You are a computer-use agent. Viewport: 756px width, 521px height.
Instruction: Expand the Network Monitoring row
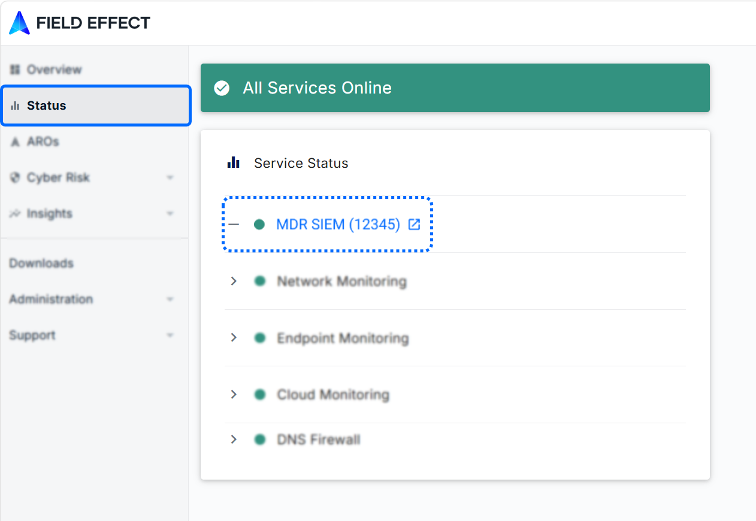coord(234,281)
